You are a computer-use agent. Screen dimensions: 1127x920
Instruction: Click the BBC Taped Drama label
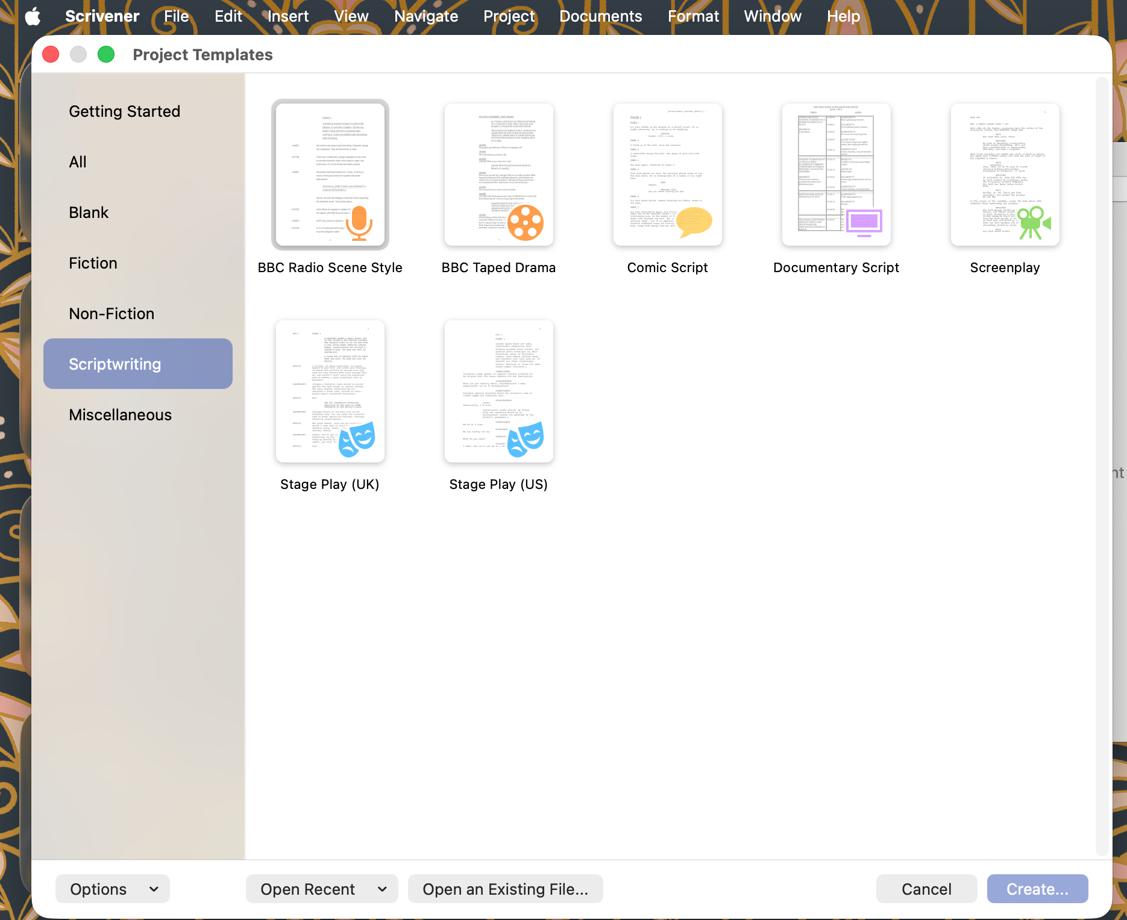coord(499,268)
